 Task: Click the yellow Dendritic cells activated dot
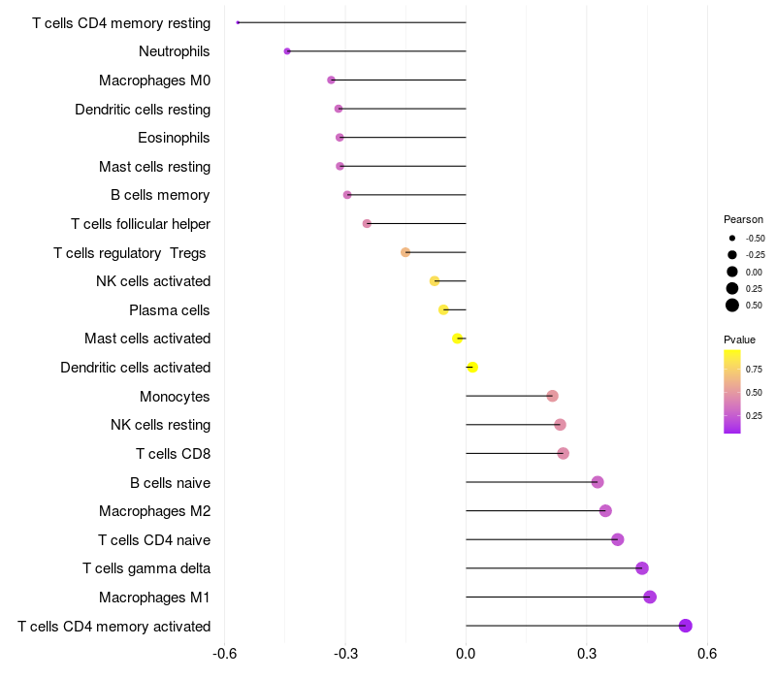(472, 368)
